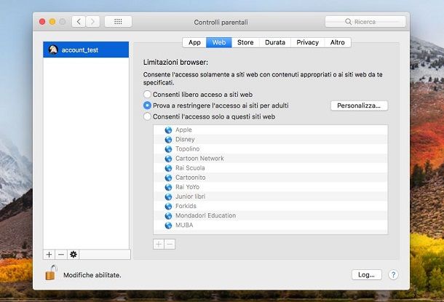Select MUBA website row
This screenshot has width=444, height=302.
click(x=271, y=226)
